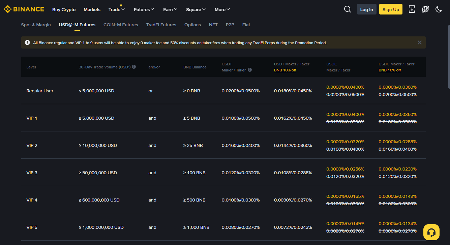This screenshot has width=450, height=245.
Task: Click info icon beside USDT Maker / Taker
Action: (x=250, y=70)
